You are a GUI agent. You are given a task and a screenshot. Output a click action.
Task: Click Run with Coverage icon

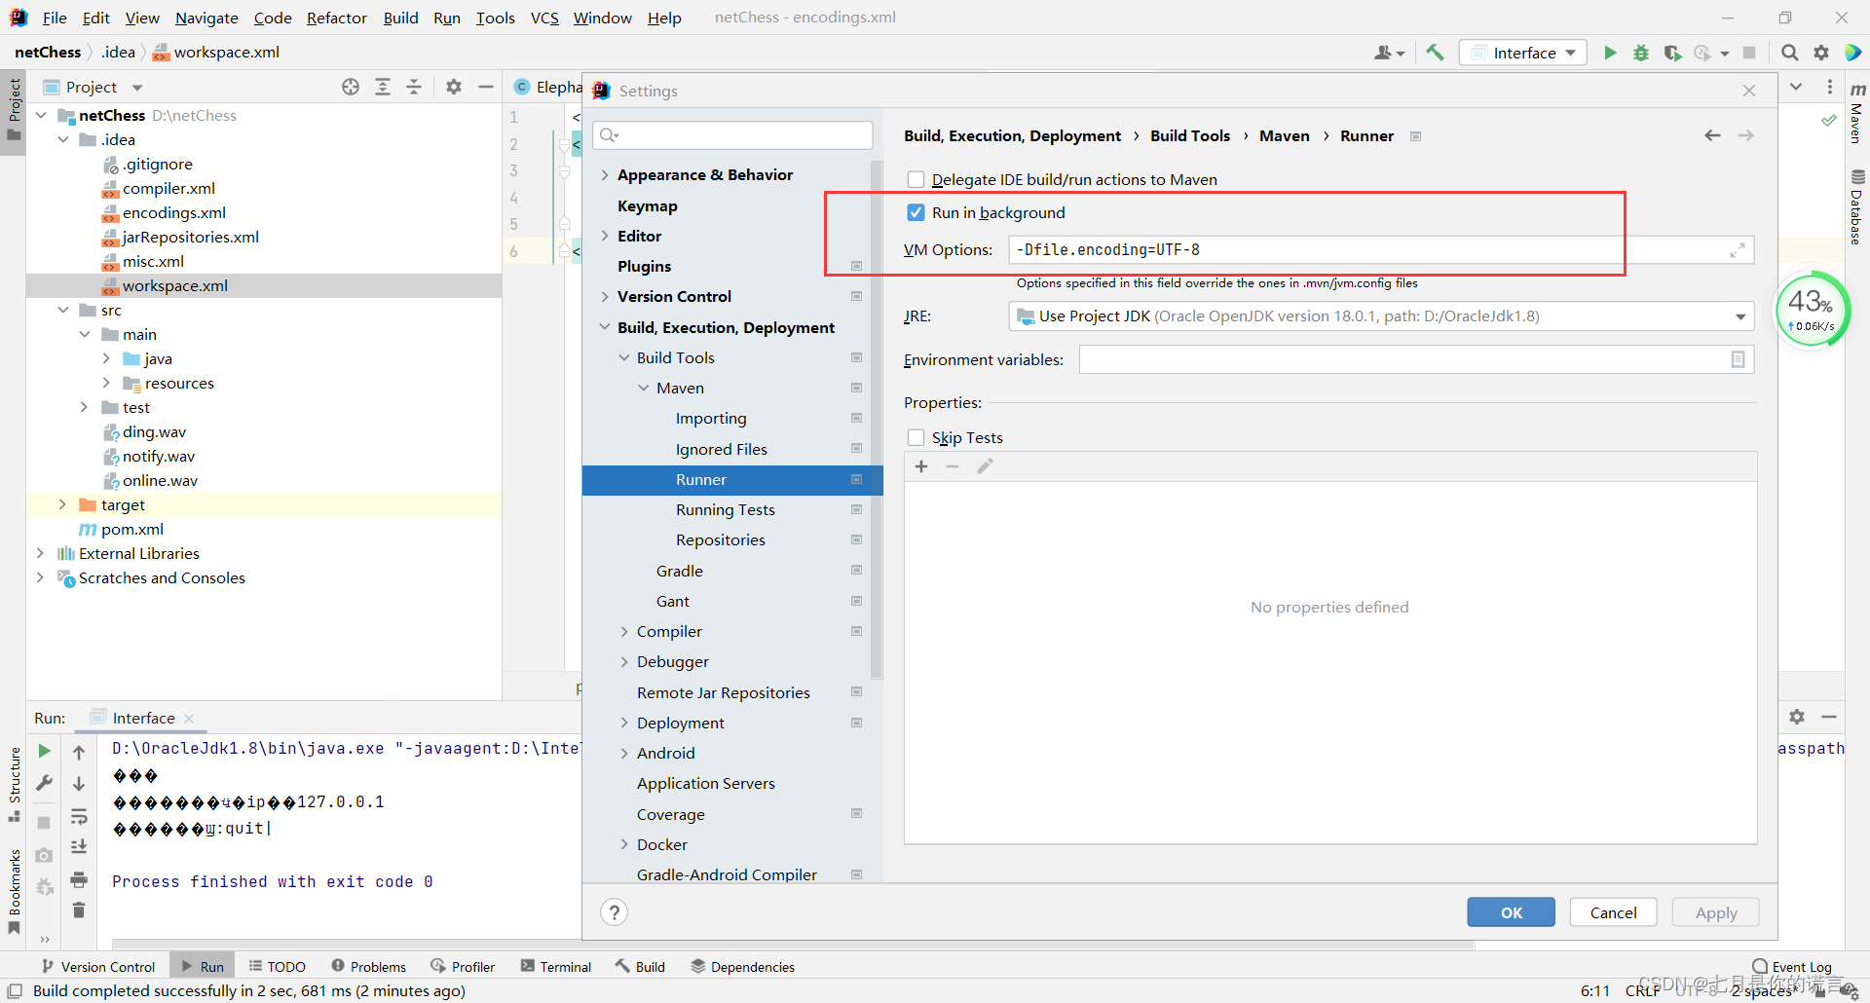tap(1672, 53)
